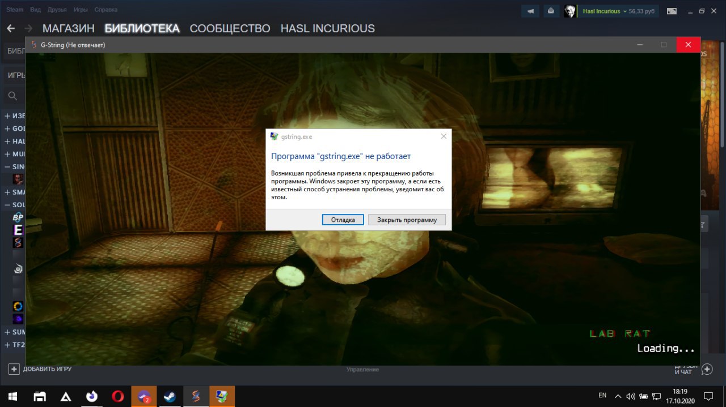726x407 pixels.
Task: Click the battery tray icon
Action: [x=644, y=396]
